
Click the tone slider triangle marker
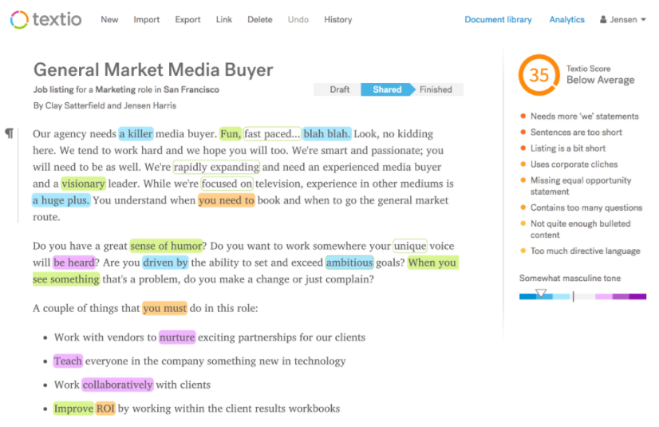pyautogui.click(x=541, y=293)
